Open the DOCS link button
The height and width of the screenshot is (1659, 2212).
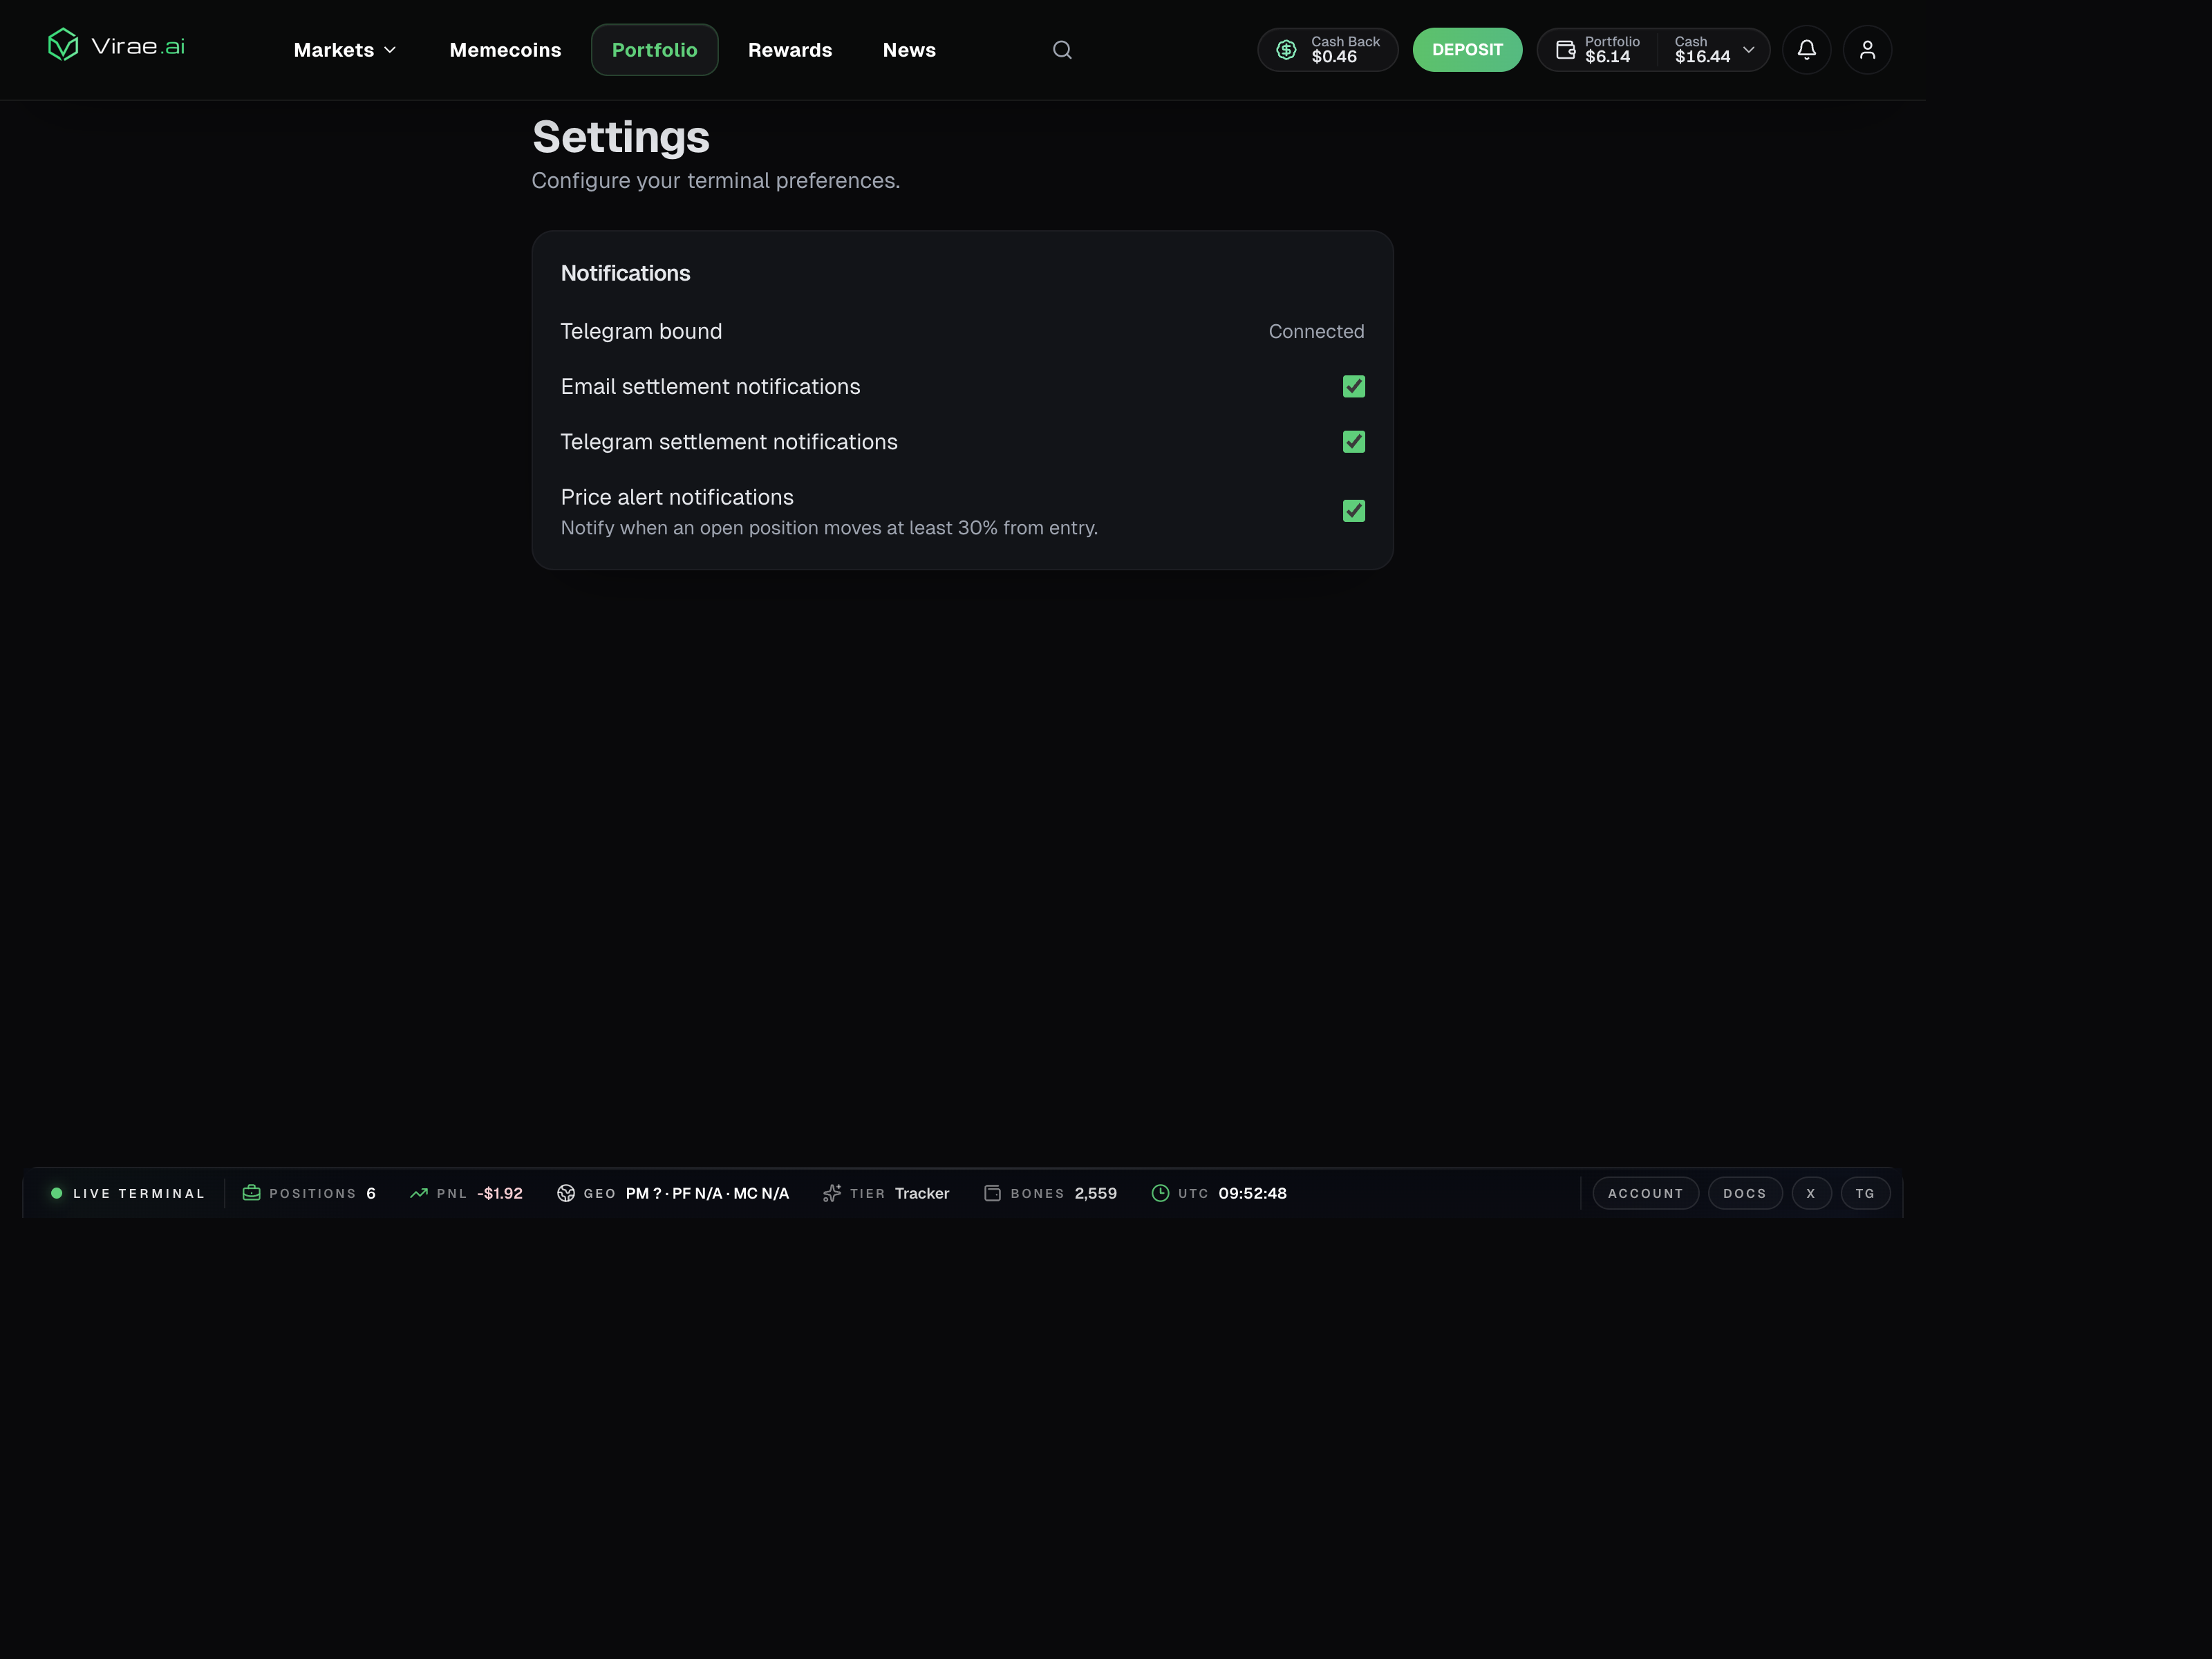tap(1745, 1193)
